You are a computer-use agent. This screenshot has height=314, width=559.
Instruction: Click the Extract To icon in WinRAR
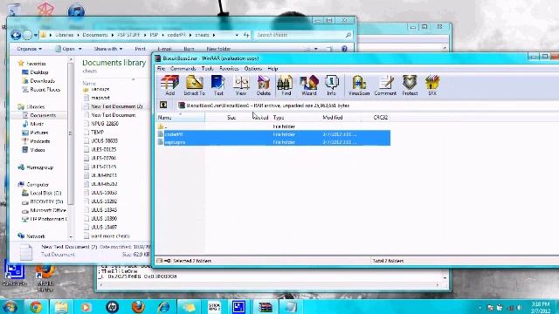coord(194,85)
